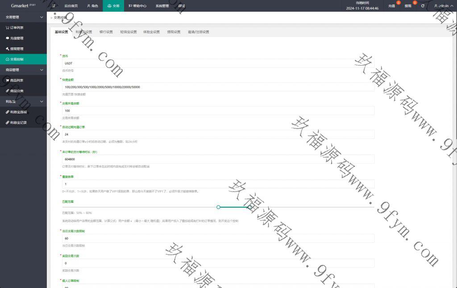Open 商品列表 in the sidebar
The width and height of the screenshot is (457, 288).
[x=17, y=80]
